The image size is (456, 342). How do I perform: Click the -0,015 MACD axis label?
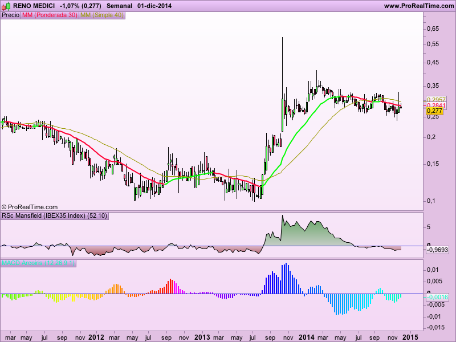point(435,328)
